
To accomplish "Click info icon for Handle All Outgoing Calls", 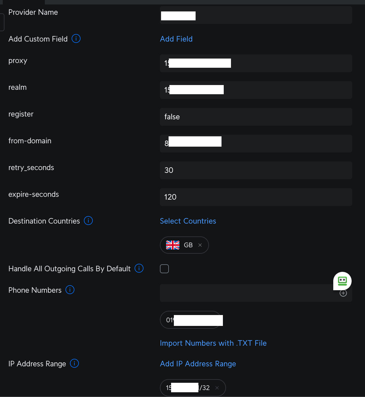I will click(139, 268).
